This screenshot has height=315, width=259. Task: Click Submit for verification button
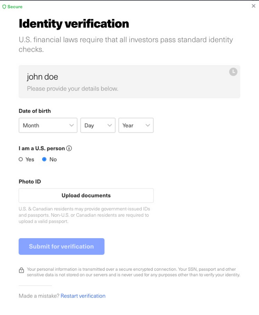(x=61, y=246)
